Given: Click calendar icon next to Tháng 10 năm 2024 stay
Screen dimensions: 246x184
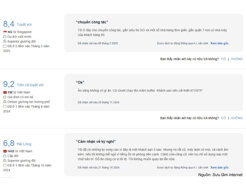Looking at the screenshot, I should pyautogui.click(x=5, y=165).
